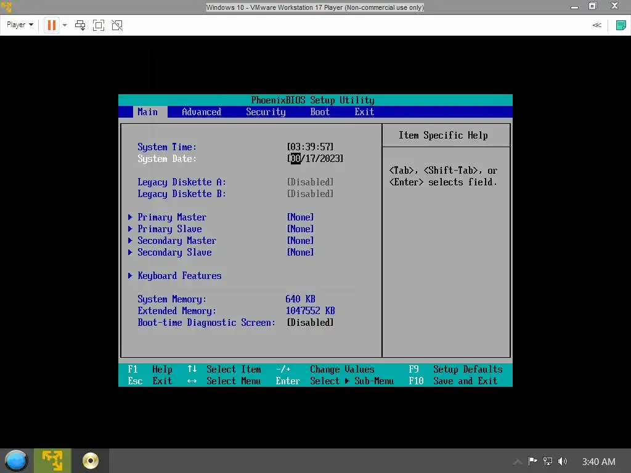Enter full screen mode icon
Screen dimensions: 631x473
(x=98, y=25)
